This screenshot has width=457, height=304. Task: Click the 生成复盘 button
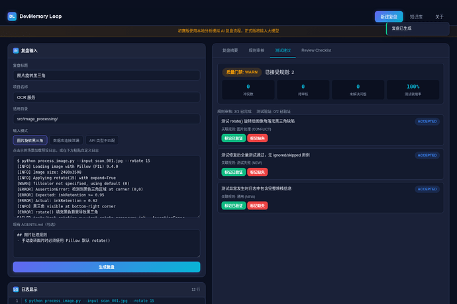[x=107, y=267]
